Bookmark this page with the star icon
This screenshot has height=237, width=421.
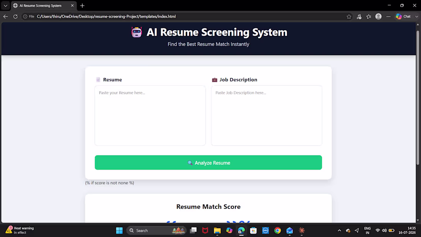click(x=349, y=16)
